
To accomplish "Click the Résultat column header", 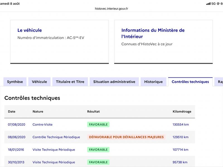I will [93, 112].
